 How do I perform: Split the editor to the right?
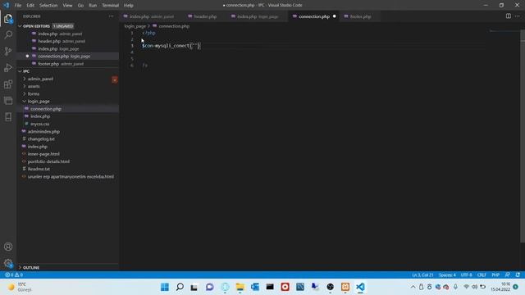tap(509, 16)
